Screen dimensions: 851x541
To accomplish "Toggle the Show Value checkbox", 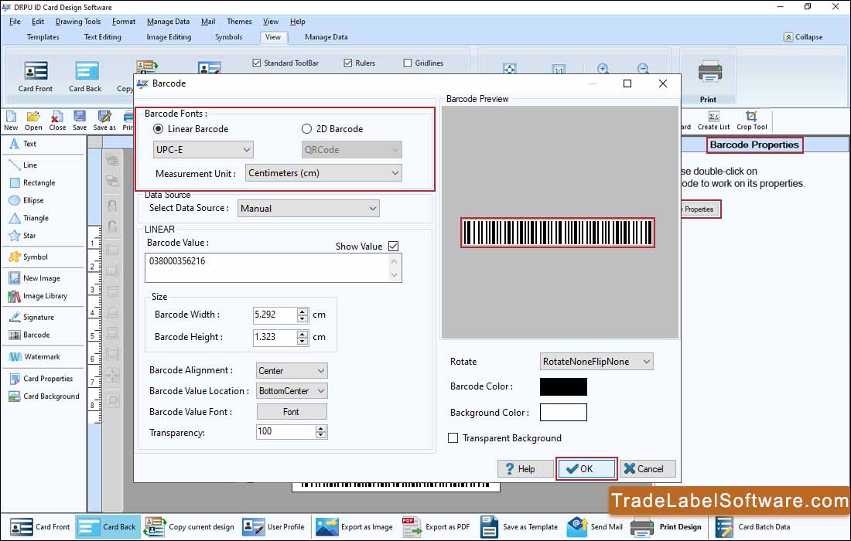I will click(x=394, y=246).
